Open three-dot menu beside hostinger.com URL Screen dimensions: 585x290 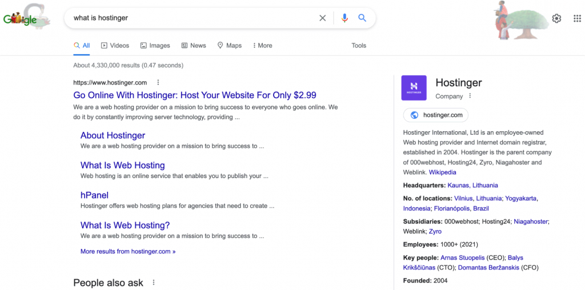pyautogui.click(x=158, y=82)
